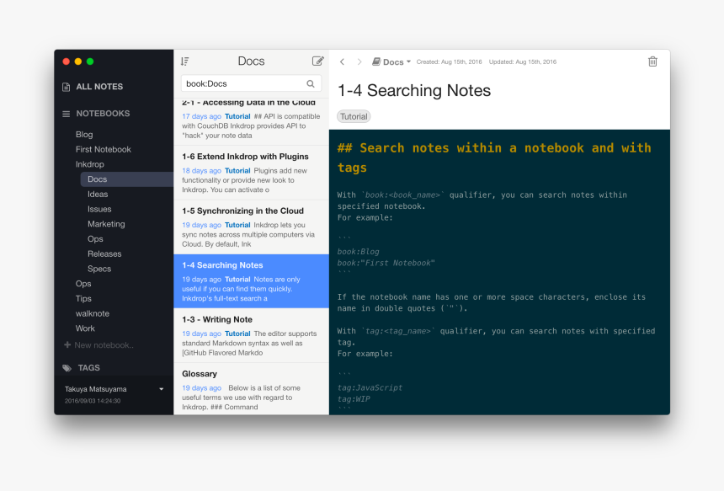Open note 1-3 - Writing Note
Screen dimensions: 724x491
[251, 335]
